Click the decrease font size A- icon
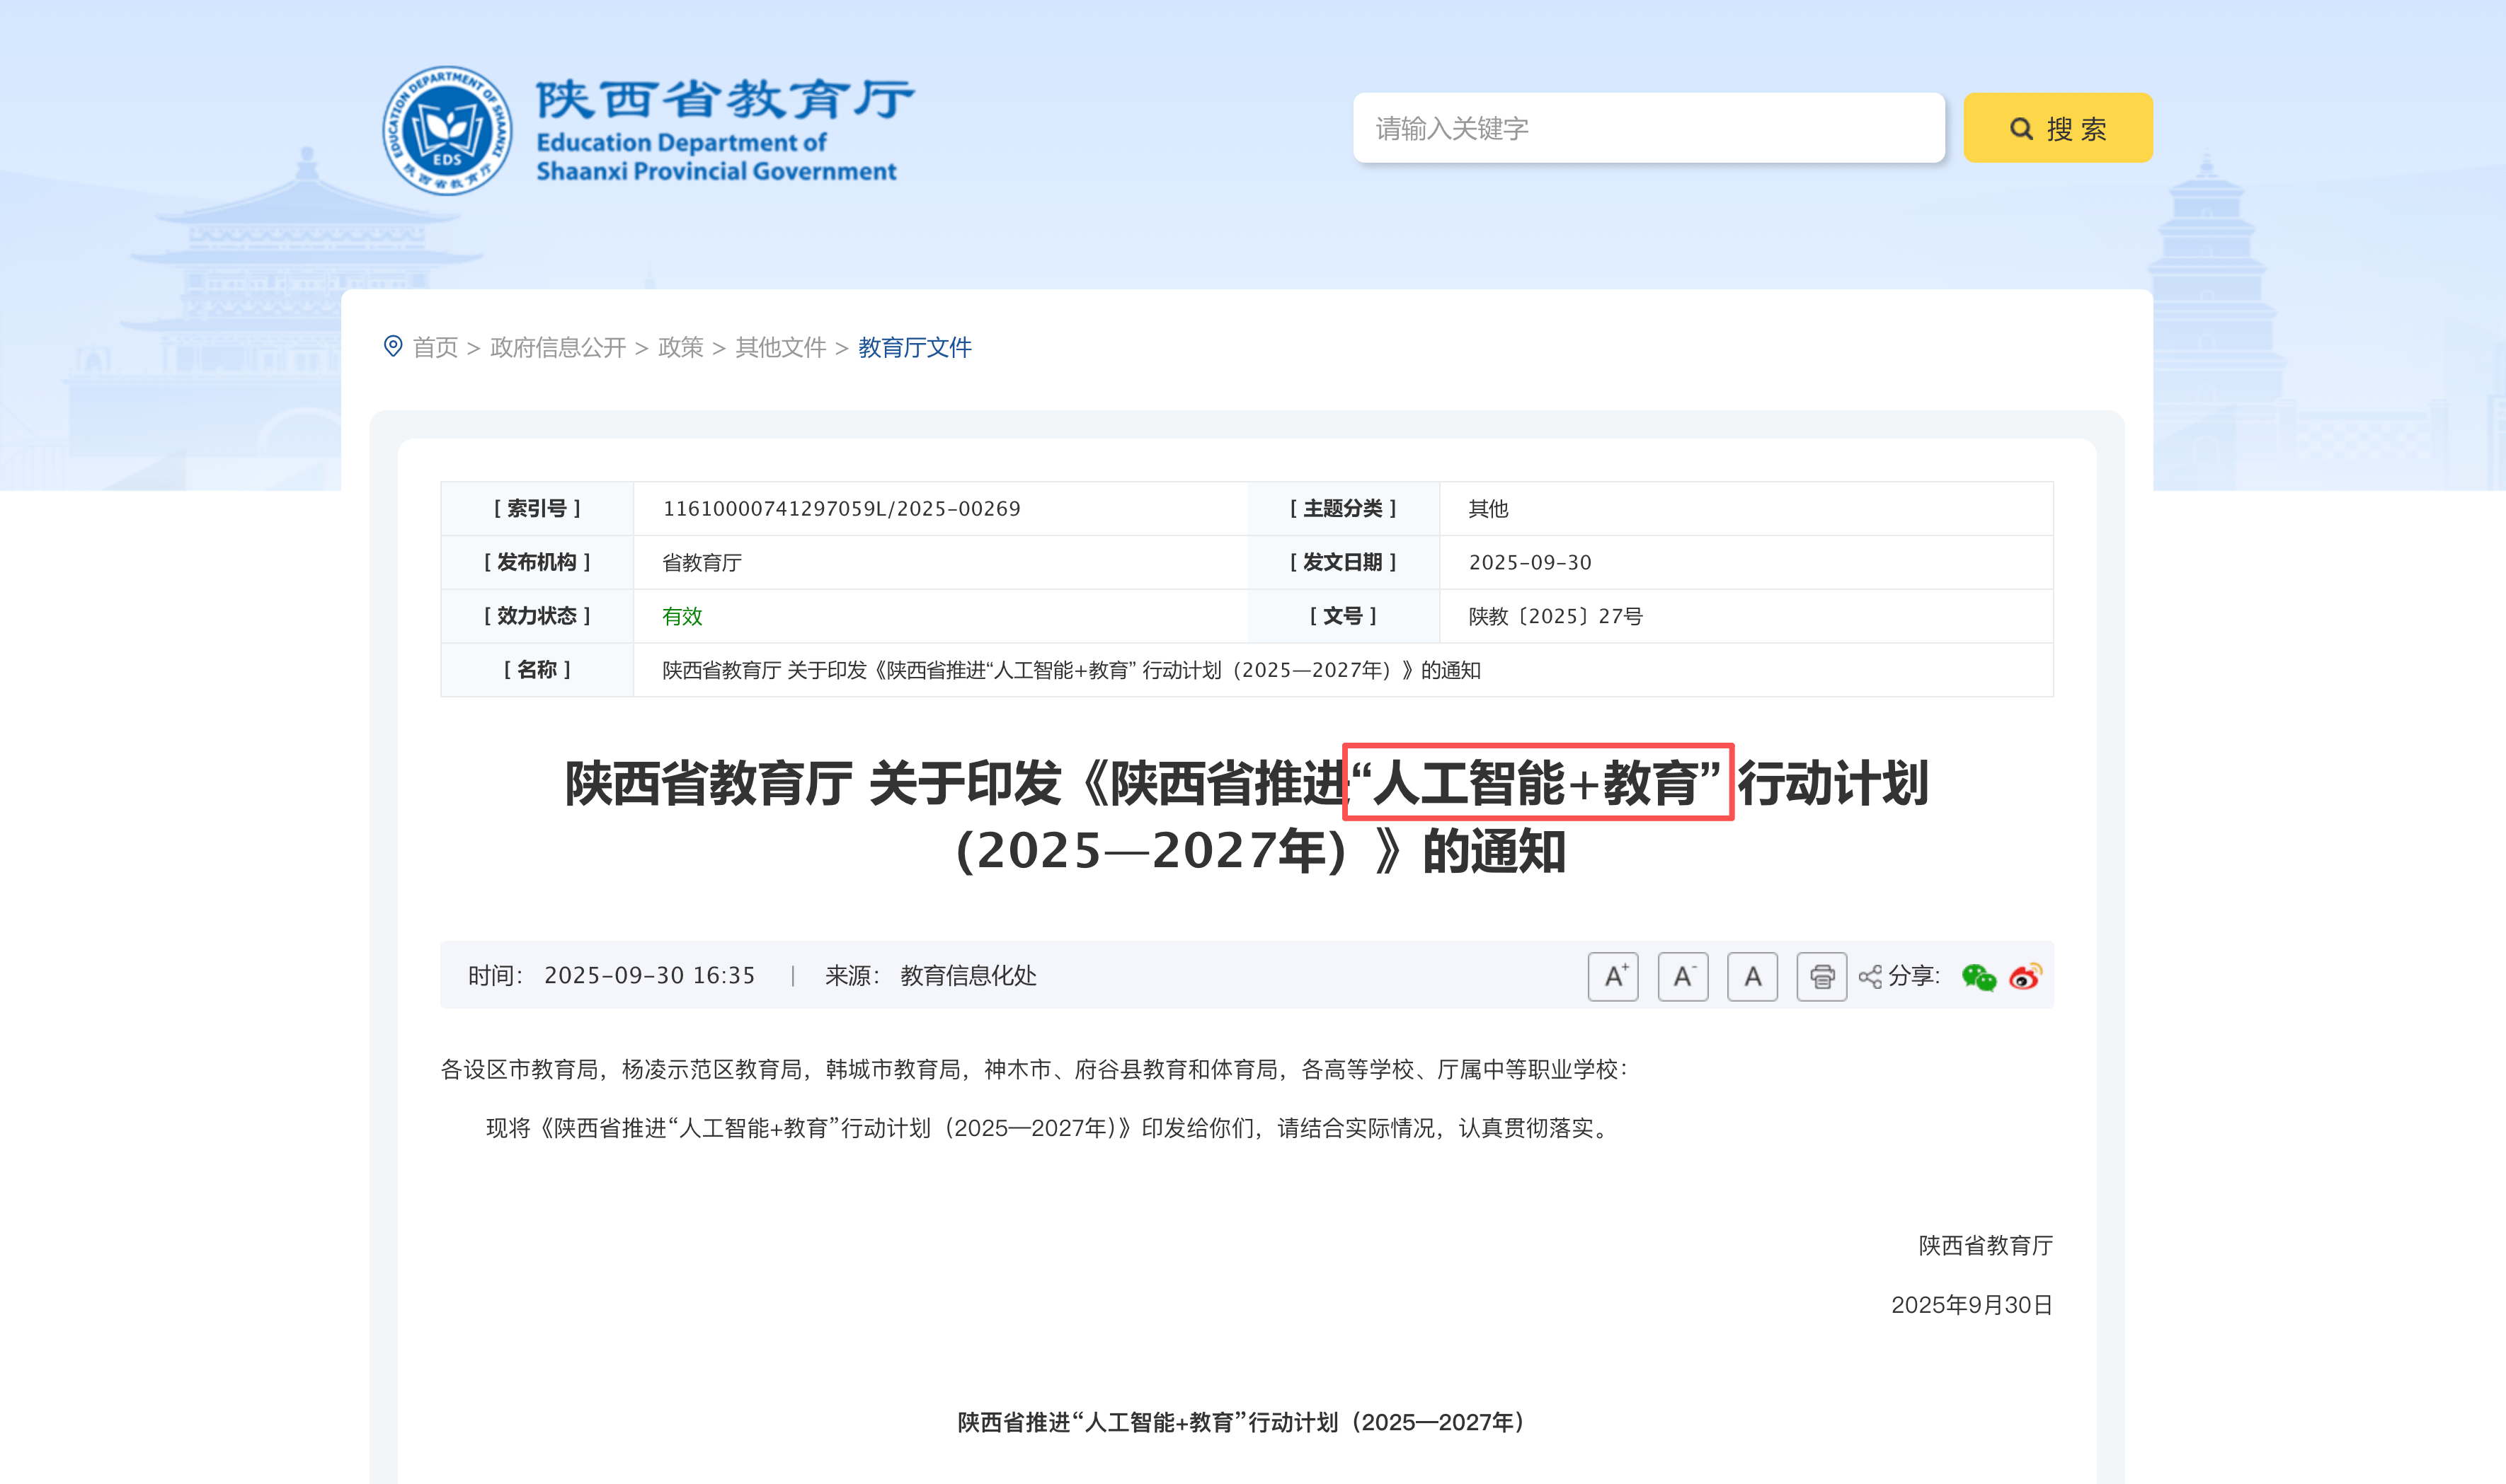 1682,976
